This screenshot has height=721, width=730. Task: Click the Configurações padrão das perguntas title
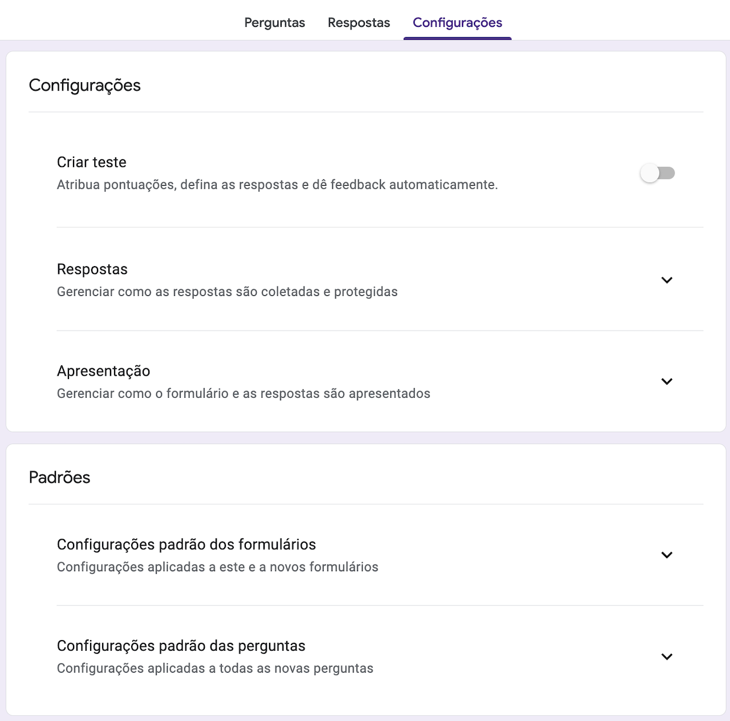[x=181, y=646]
